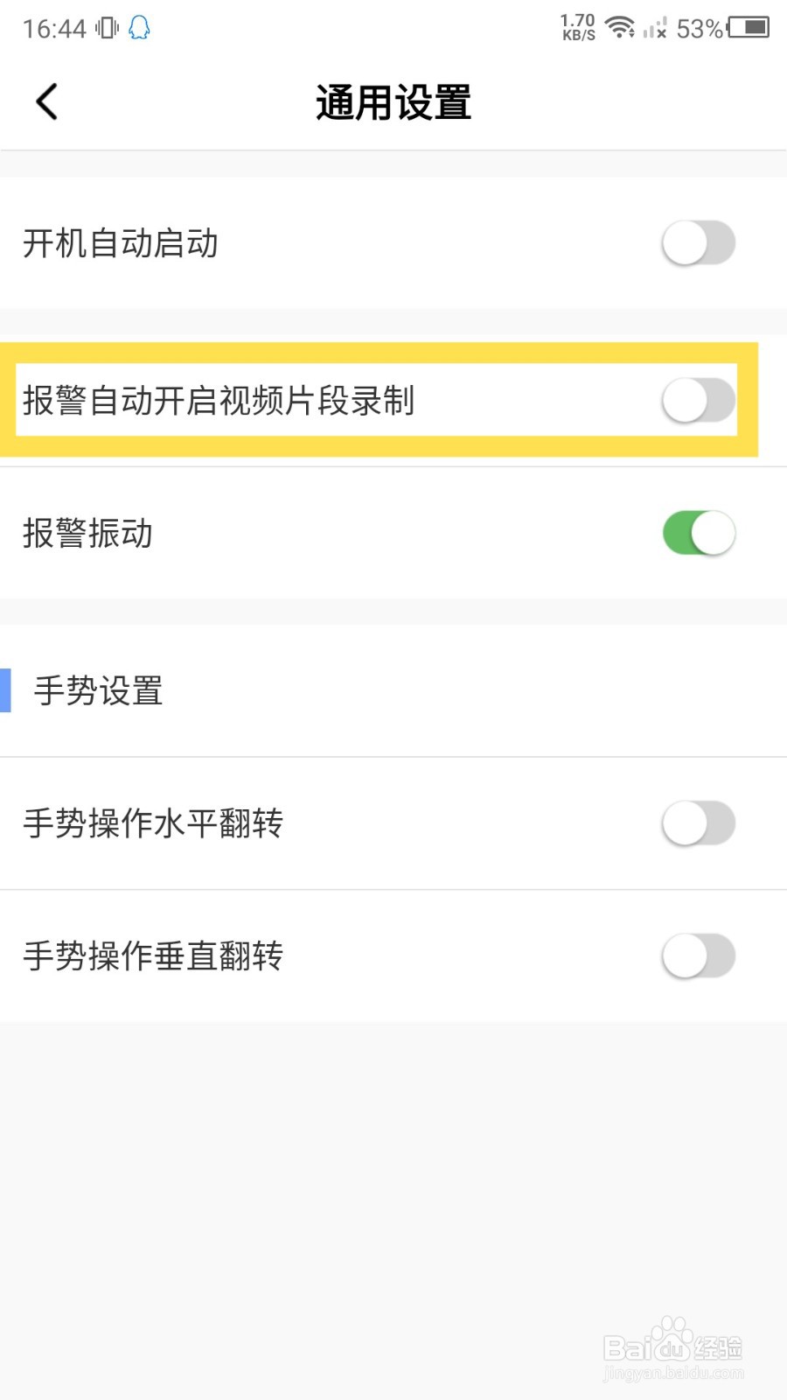Disable the 报警振动 toggle

point(698,533)
